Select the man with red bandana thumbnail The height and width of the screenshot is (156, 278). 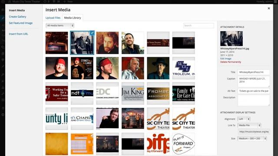click(x=107, y=68)
